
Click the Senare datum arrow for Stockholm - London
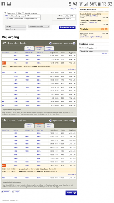74,43
